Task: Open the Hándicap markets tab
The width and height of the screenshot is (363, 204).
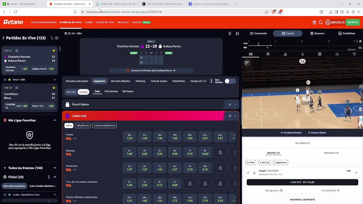Action: (140, 81)
